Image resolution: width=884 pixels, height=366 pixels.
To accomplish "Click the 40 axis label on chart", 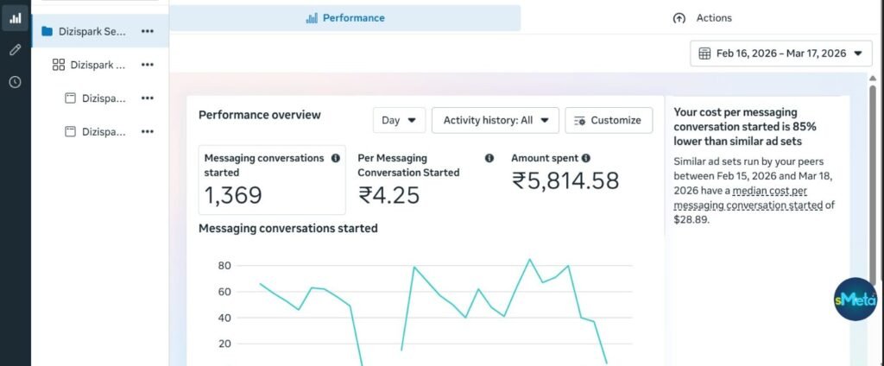I will point(224,318).
